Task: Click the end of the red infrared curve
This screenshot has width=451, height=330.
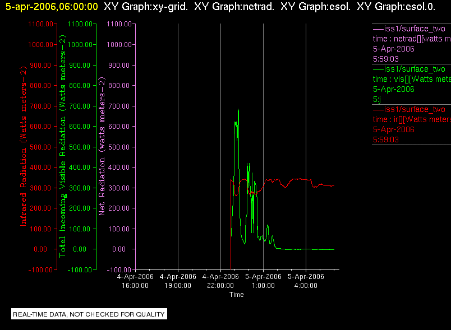Action: [x=334, y=185]
